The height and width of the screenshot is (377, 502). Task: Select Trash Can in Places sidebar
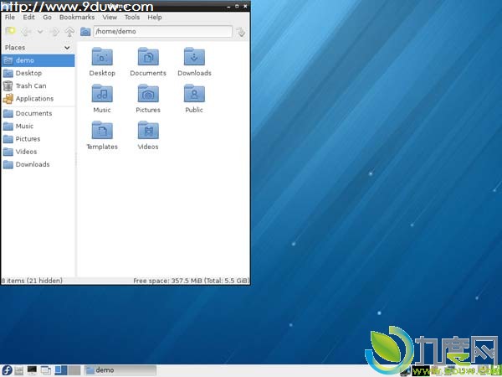click(30, 85)
